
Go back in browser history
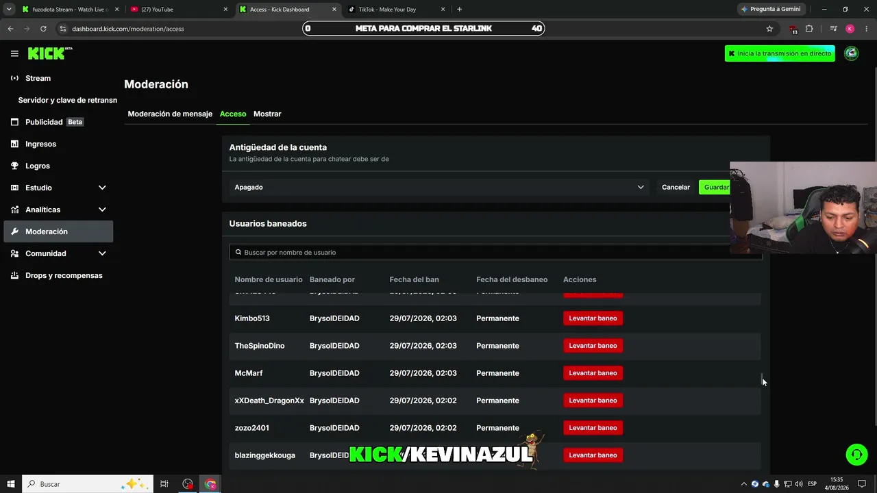(10, 29)
